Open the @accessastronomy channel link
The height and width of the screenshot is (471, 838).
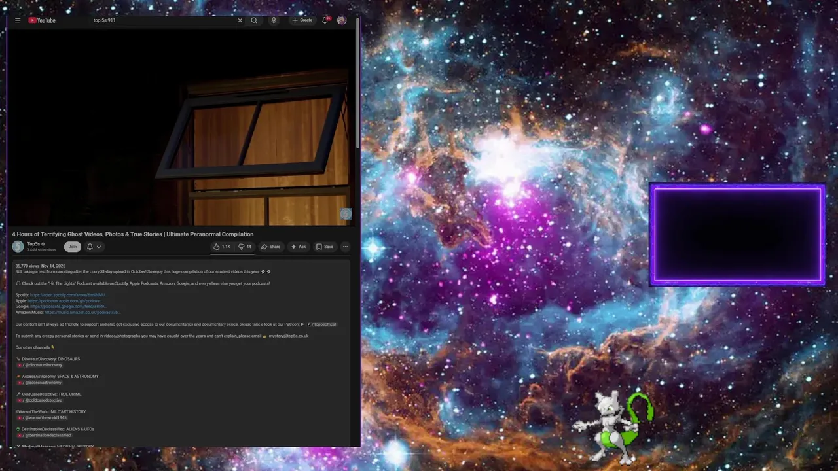click(39, 383)
